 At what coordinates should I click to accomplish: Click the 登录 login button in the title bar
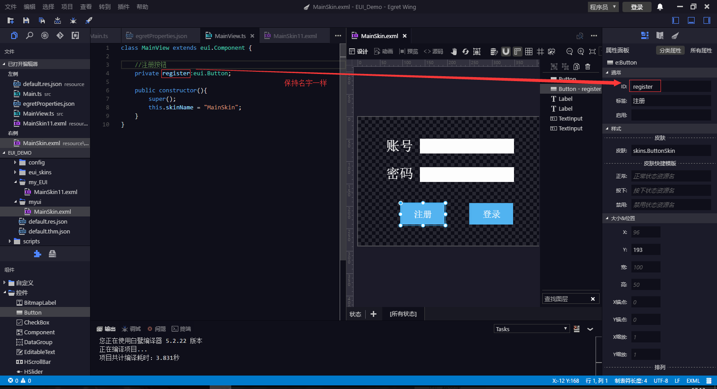(637, 7)
